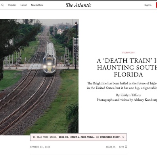Go to the Popular section

[12, 5]
